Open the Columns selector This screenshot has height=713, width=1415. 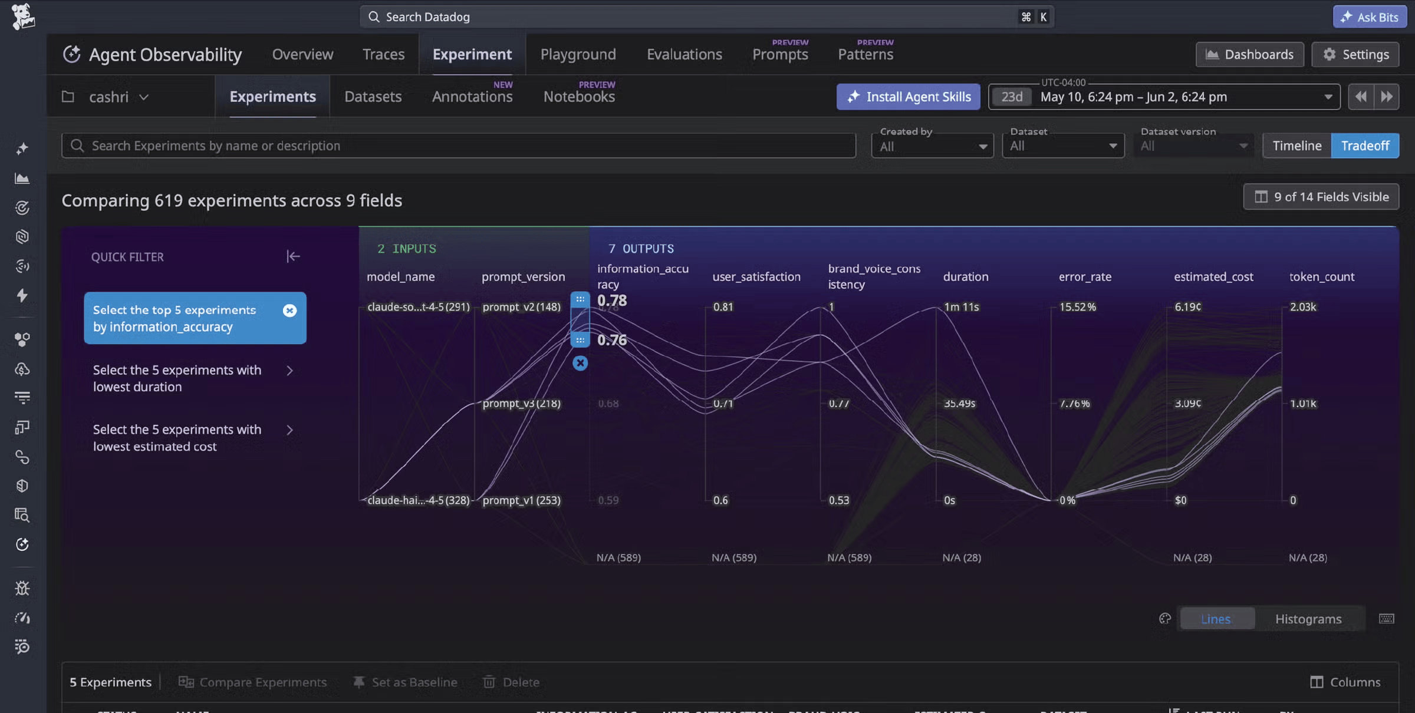coord(1345,682)
